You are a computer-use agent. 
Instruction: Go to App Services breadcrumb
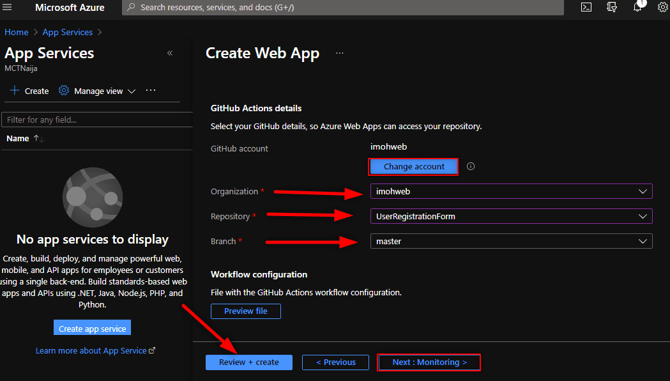pos(68,32)
